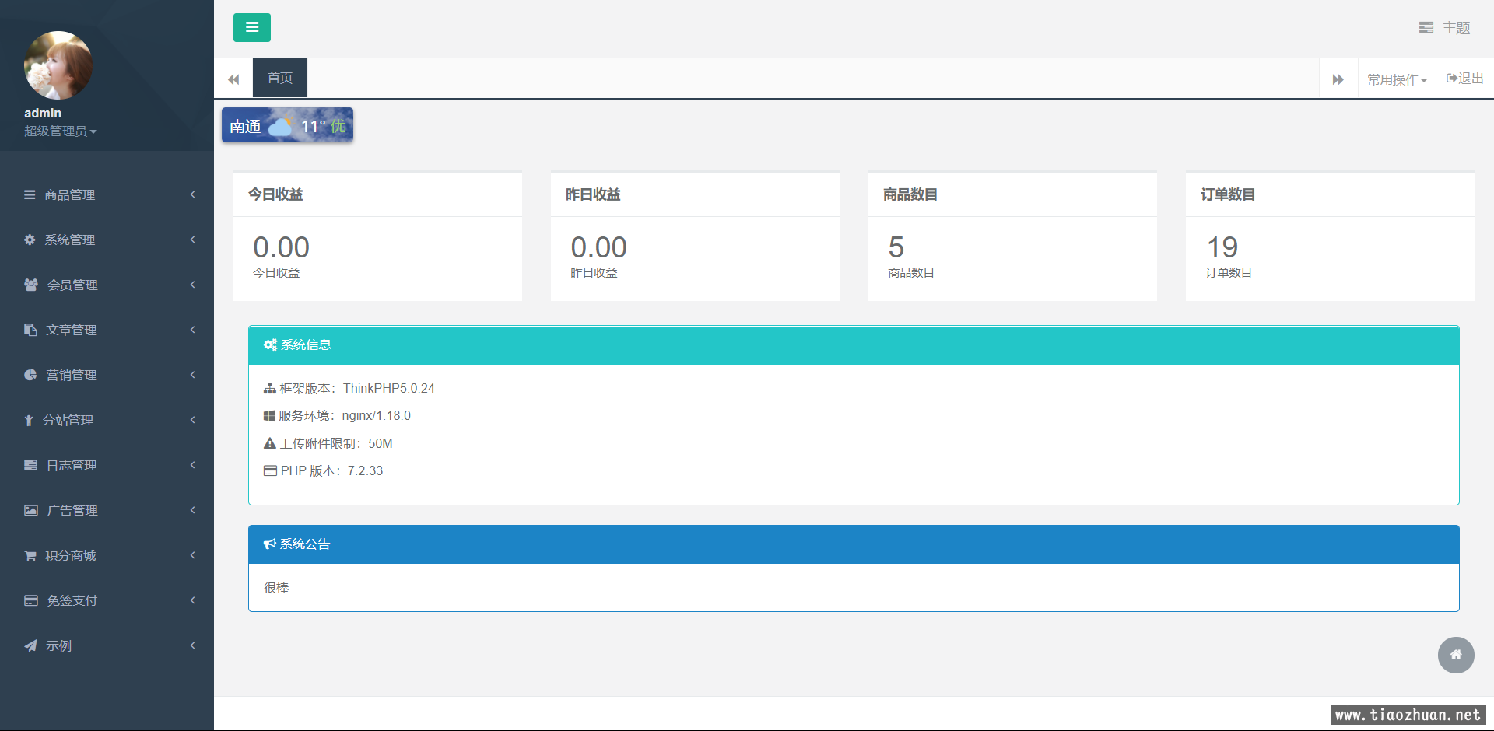This screenshot has height=731, width=1494.
Task: Click the 今日收益 card value 0.00
Action: tap(281, 247)
